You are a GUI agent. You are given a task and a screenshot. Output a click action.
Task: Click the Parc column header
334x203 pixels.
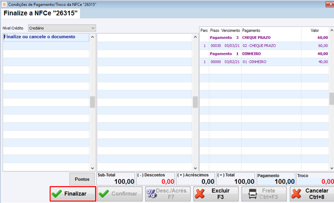[x=204, y=31]
